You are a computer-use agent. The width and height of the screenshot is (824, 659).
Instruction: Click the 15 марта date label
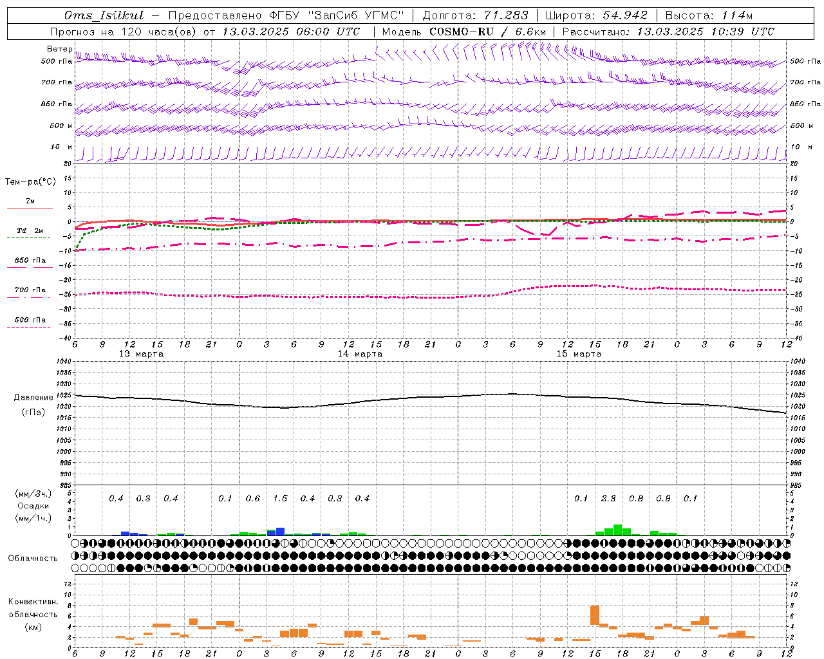click(579, 354)
